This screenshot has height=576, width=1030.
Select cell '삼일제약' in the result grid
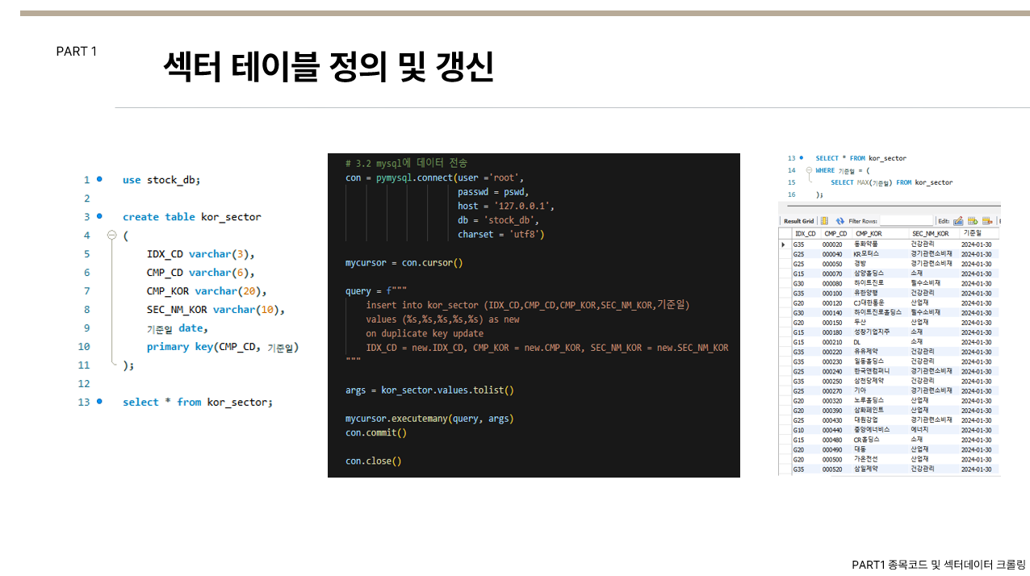[x=866, y=469]
